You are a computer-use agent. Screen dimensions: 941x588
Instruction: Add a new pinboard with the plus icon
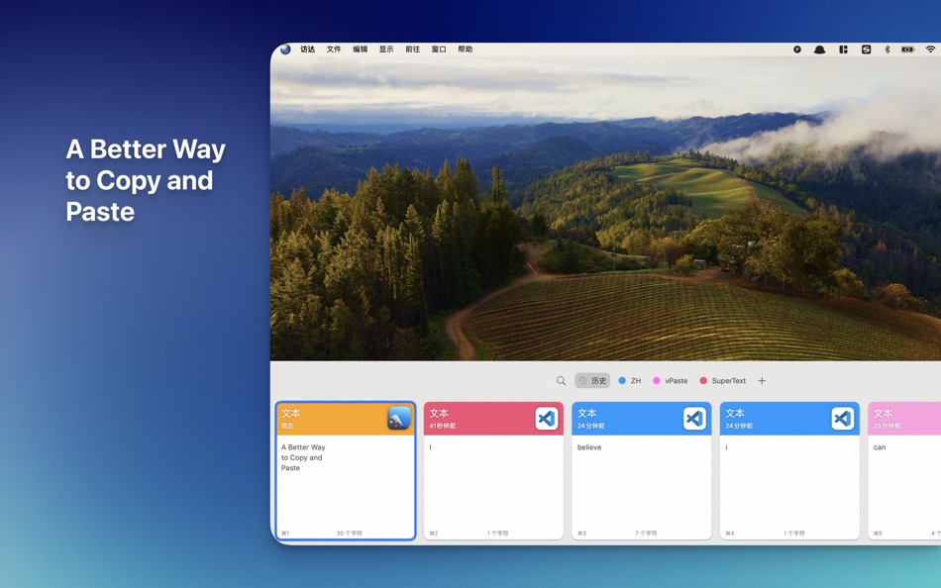point(762,380)
